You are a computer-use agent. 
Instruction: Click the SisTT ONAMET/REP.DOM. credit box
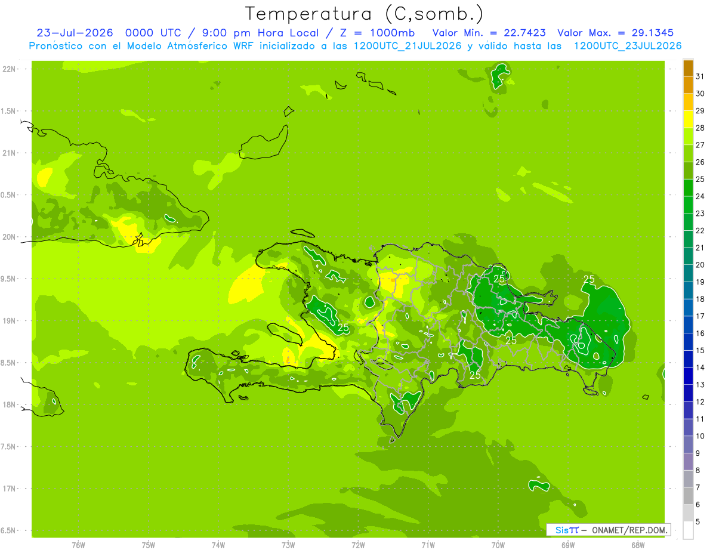[609, 530]
